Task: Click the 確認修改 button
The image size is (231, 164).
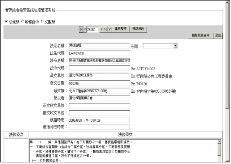Action: point(138,29)
